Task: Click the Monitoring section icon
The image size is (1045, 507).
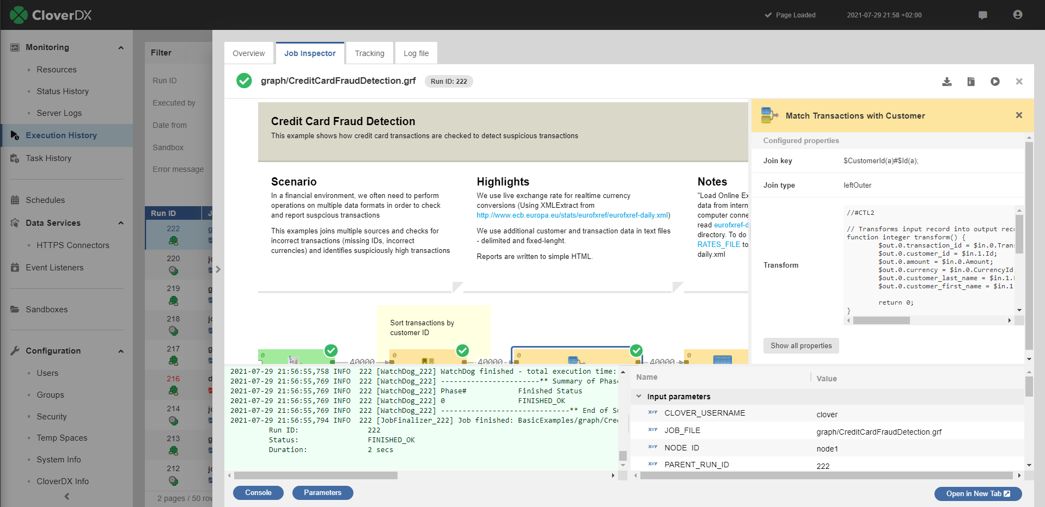Action: 15,47
